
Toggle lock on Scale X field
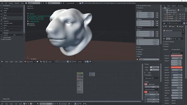click(157, 32)
